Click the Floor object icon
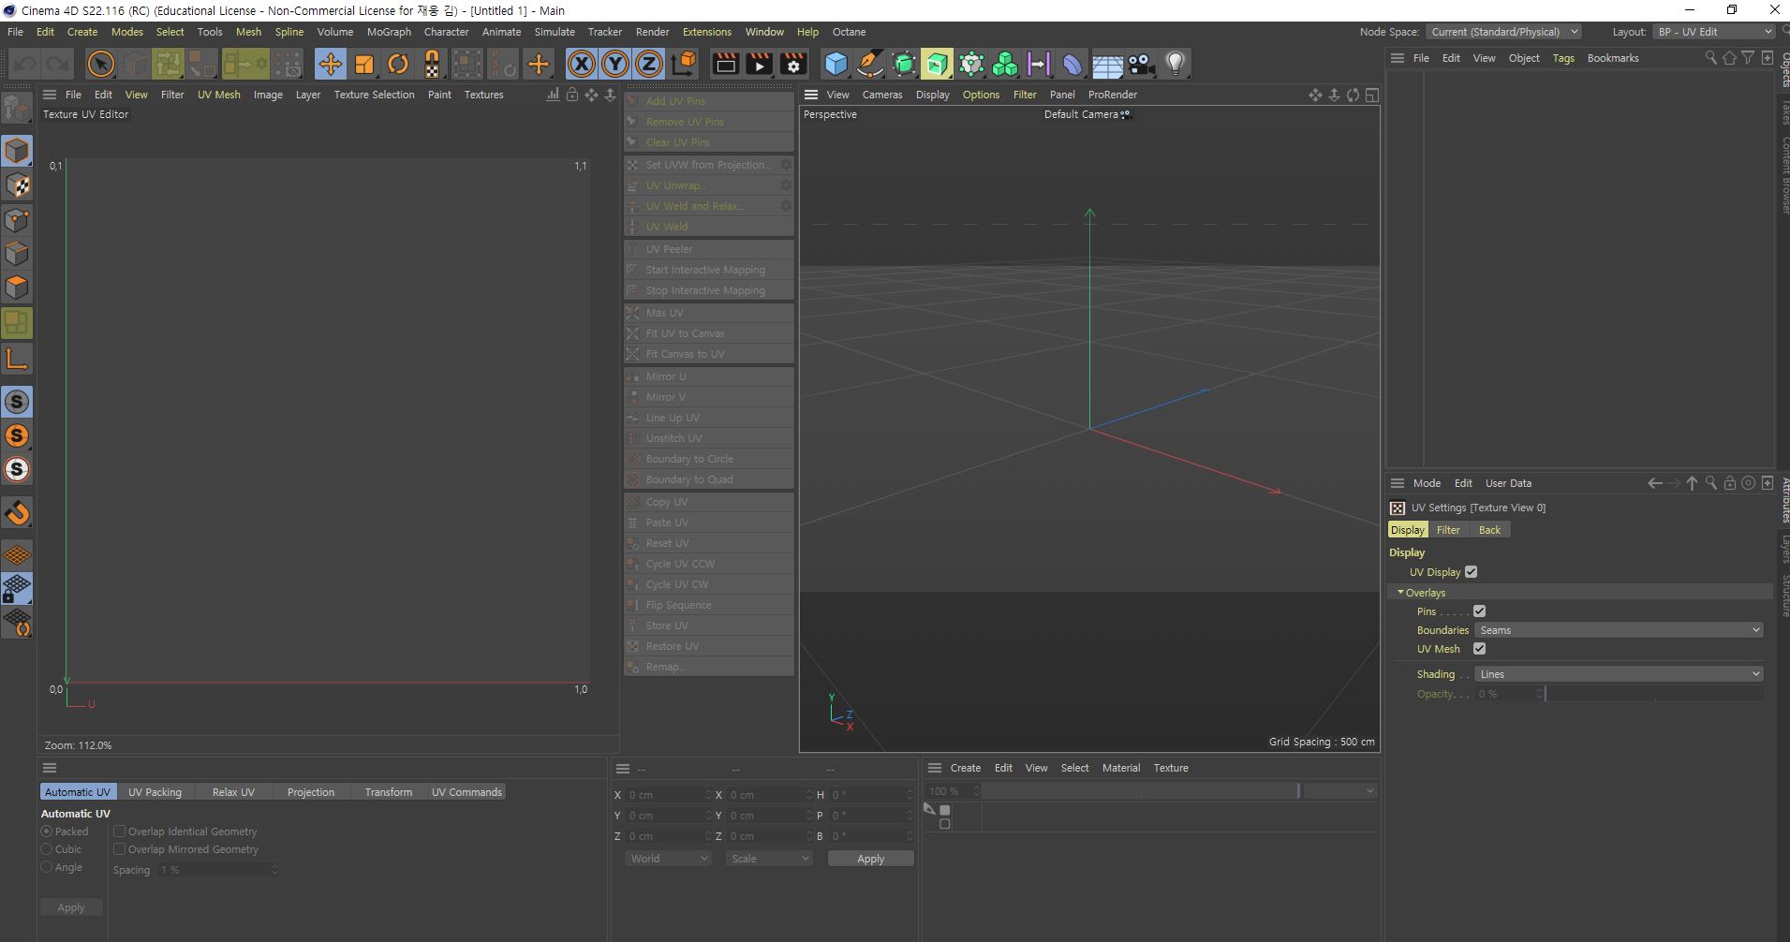Screen dimensions: 1790x942 1107,64
